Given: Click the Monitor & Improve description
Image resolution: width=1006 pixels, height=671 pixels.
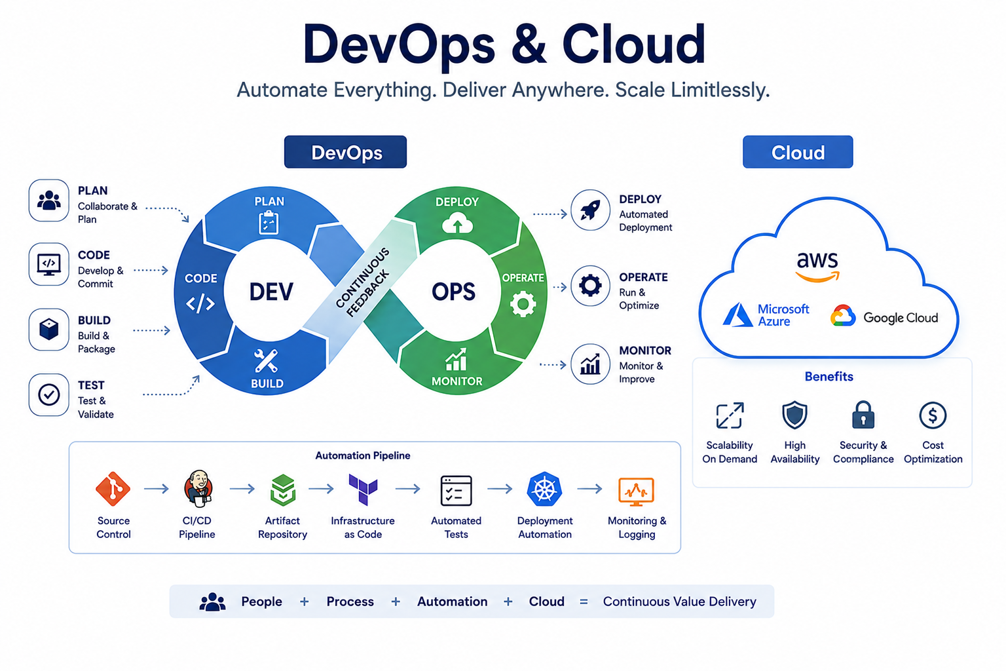Looking at the screenshot, I should point(641,373).
